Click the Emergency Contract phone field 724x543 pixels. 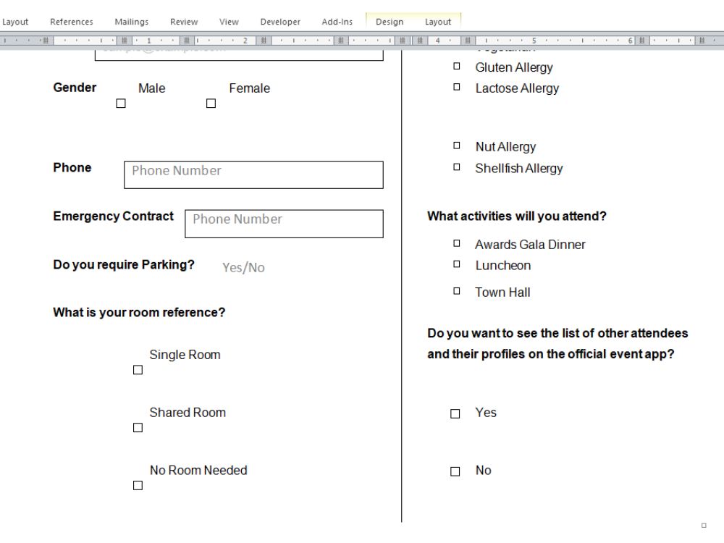(x=282, y=223)
